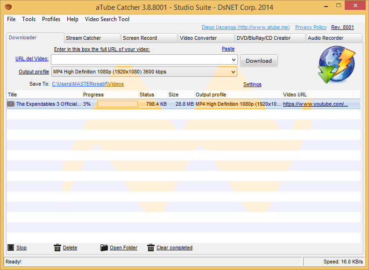Image resolution: width=369 pixels, height=270 pixels.
Task: Switch to the Video Converter tab
Action: [x=206, y=38]
